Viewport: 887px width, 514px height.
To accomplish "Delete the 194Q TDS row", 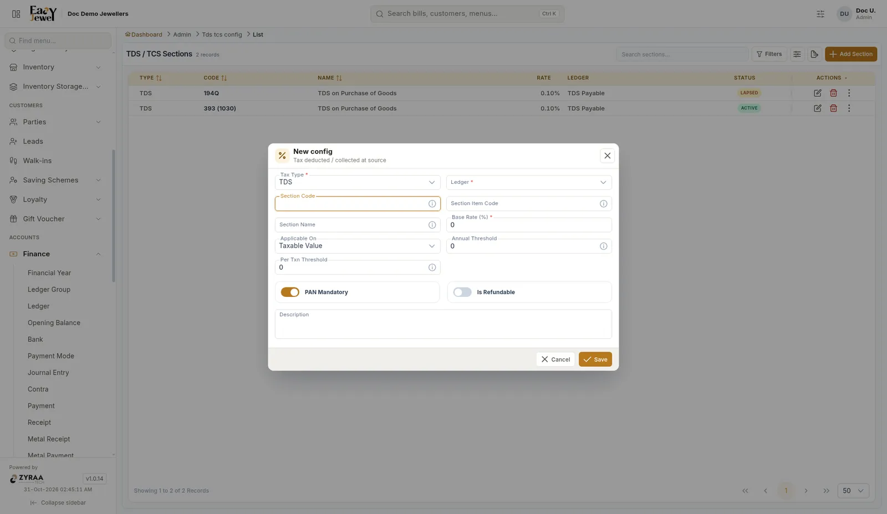I will coord(833,93).
